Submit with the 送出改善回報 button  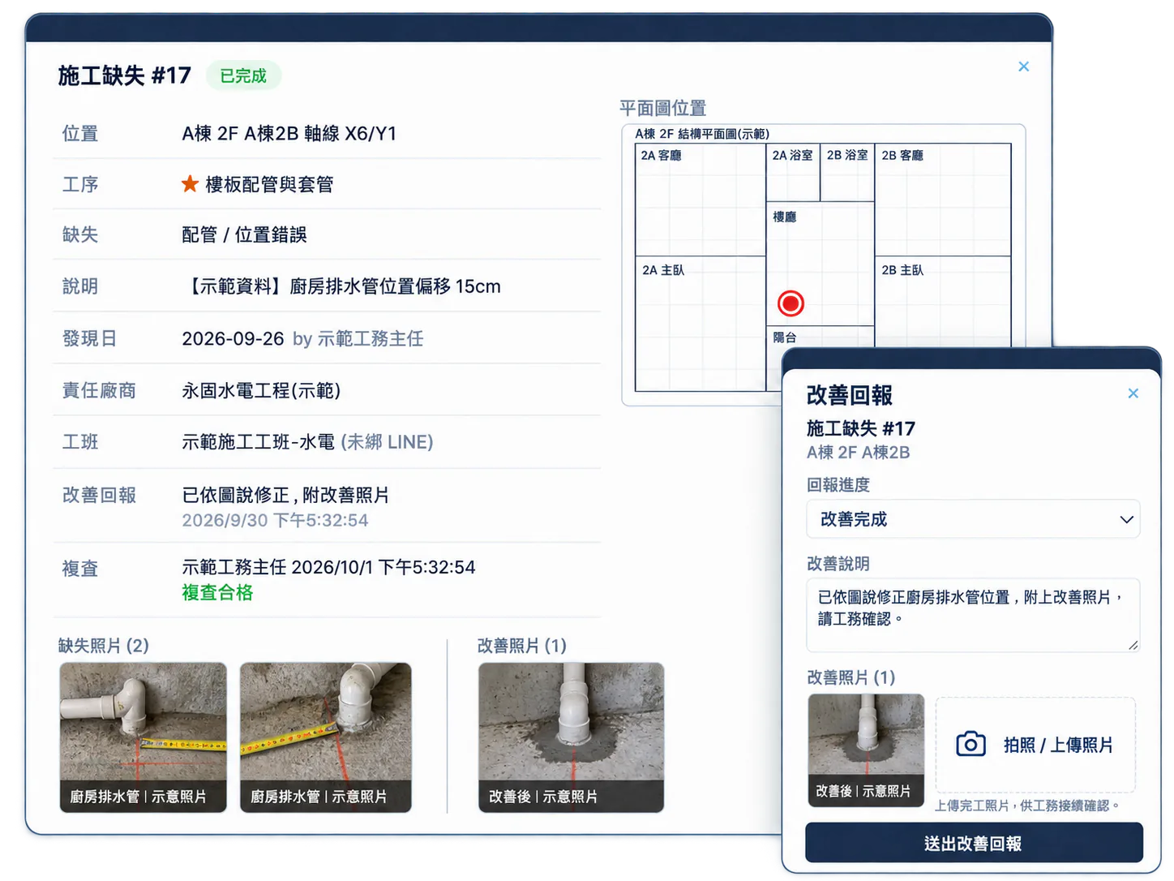point(974,843)
